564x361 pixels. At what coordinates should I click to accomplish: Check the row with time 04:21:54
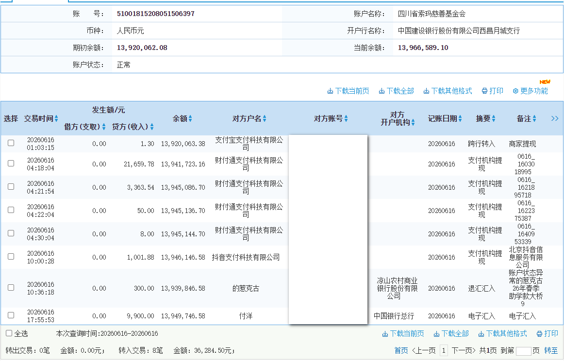pyautogui.click(x=11, y=187)
